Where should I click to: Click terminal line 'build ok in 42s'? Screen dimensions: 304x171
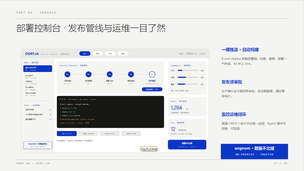(68, 108)
